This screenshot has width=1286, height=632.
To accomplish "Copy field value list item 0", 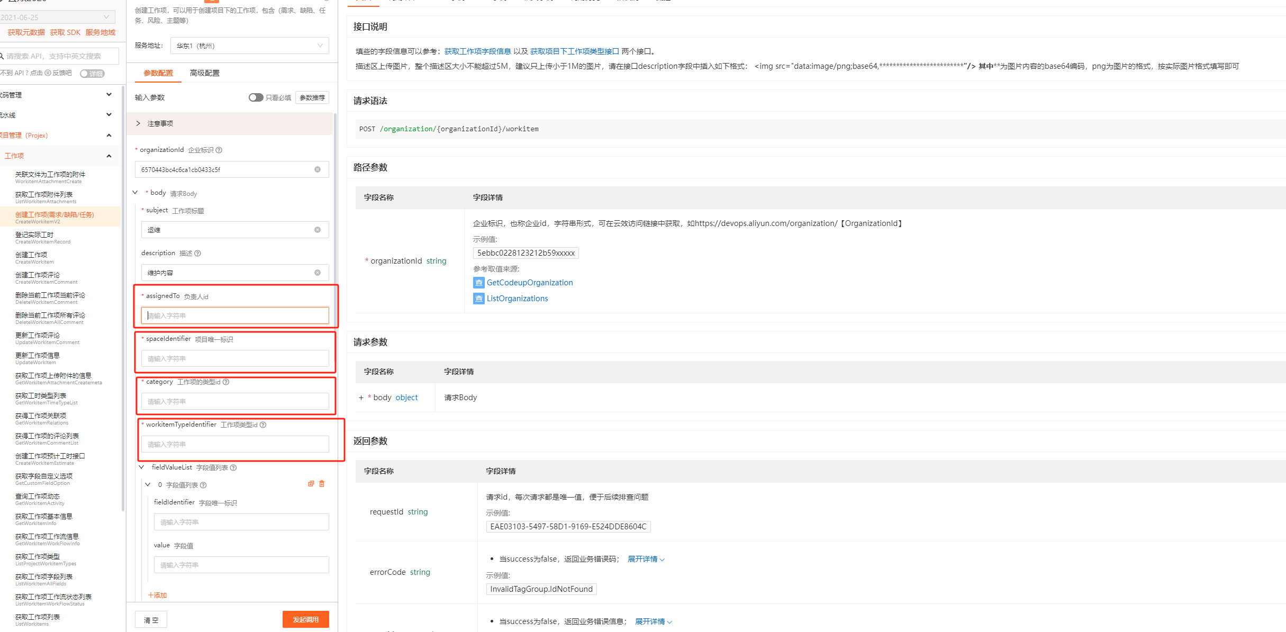I will click(x=311, y=484).
